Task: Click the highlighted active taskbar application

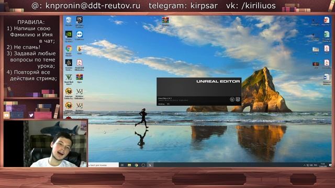Action: click(150, 165)
